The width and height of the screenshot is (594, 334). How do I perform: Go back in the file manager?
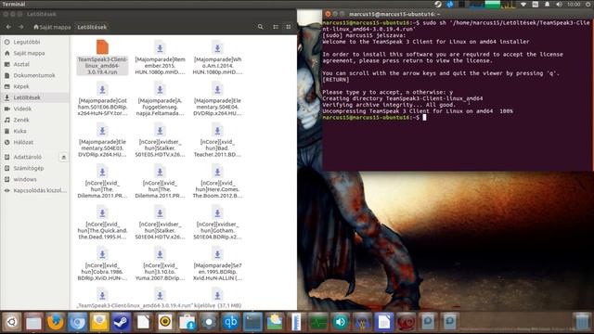pos(8,27)
